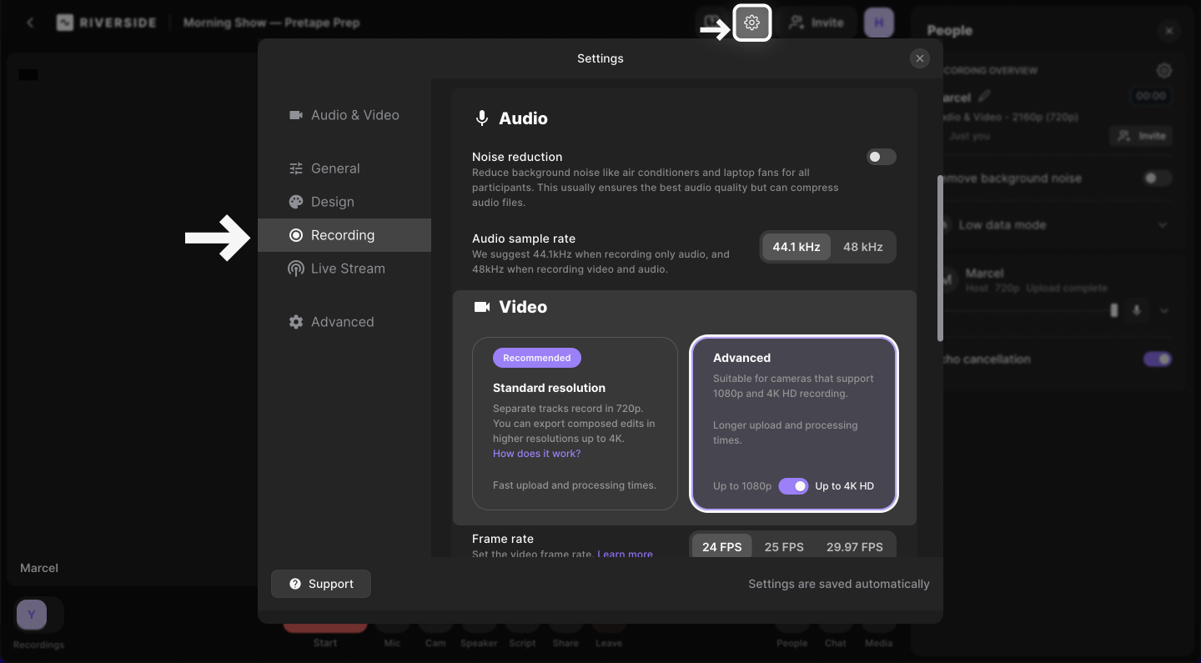Expand Marcel's participant chevron
This screenshot has width=1201, height=663.
[1164, 311]
